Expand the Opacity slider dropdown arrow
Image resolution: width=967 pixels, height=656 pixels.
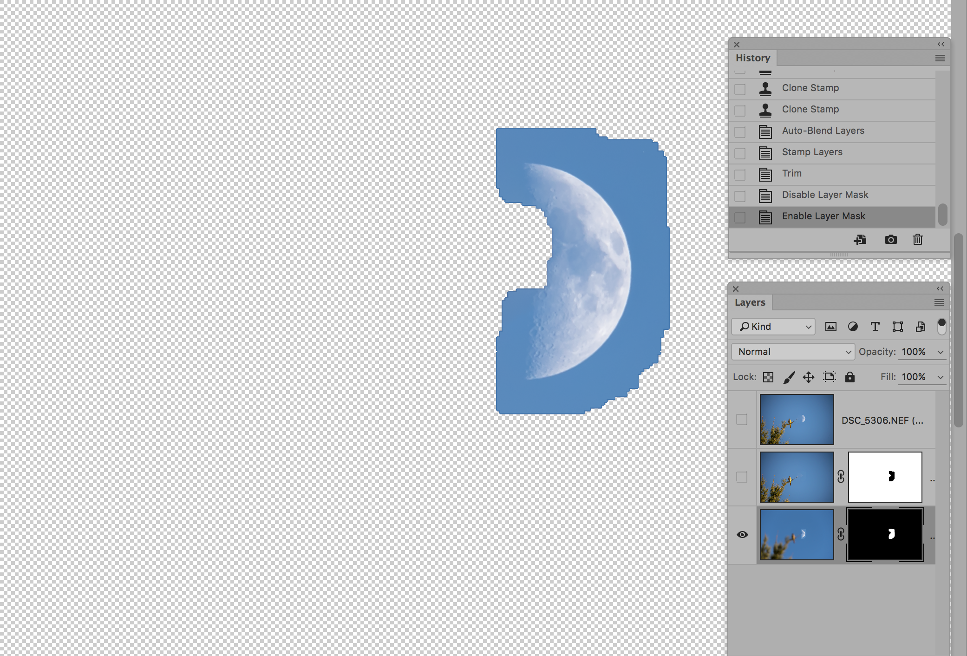941,352
